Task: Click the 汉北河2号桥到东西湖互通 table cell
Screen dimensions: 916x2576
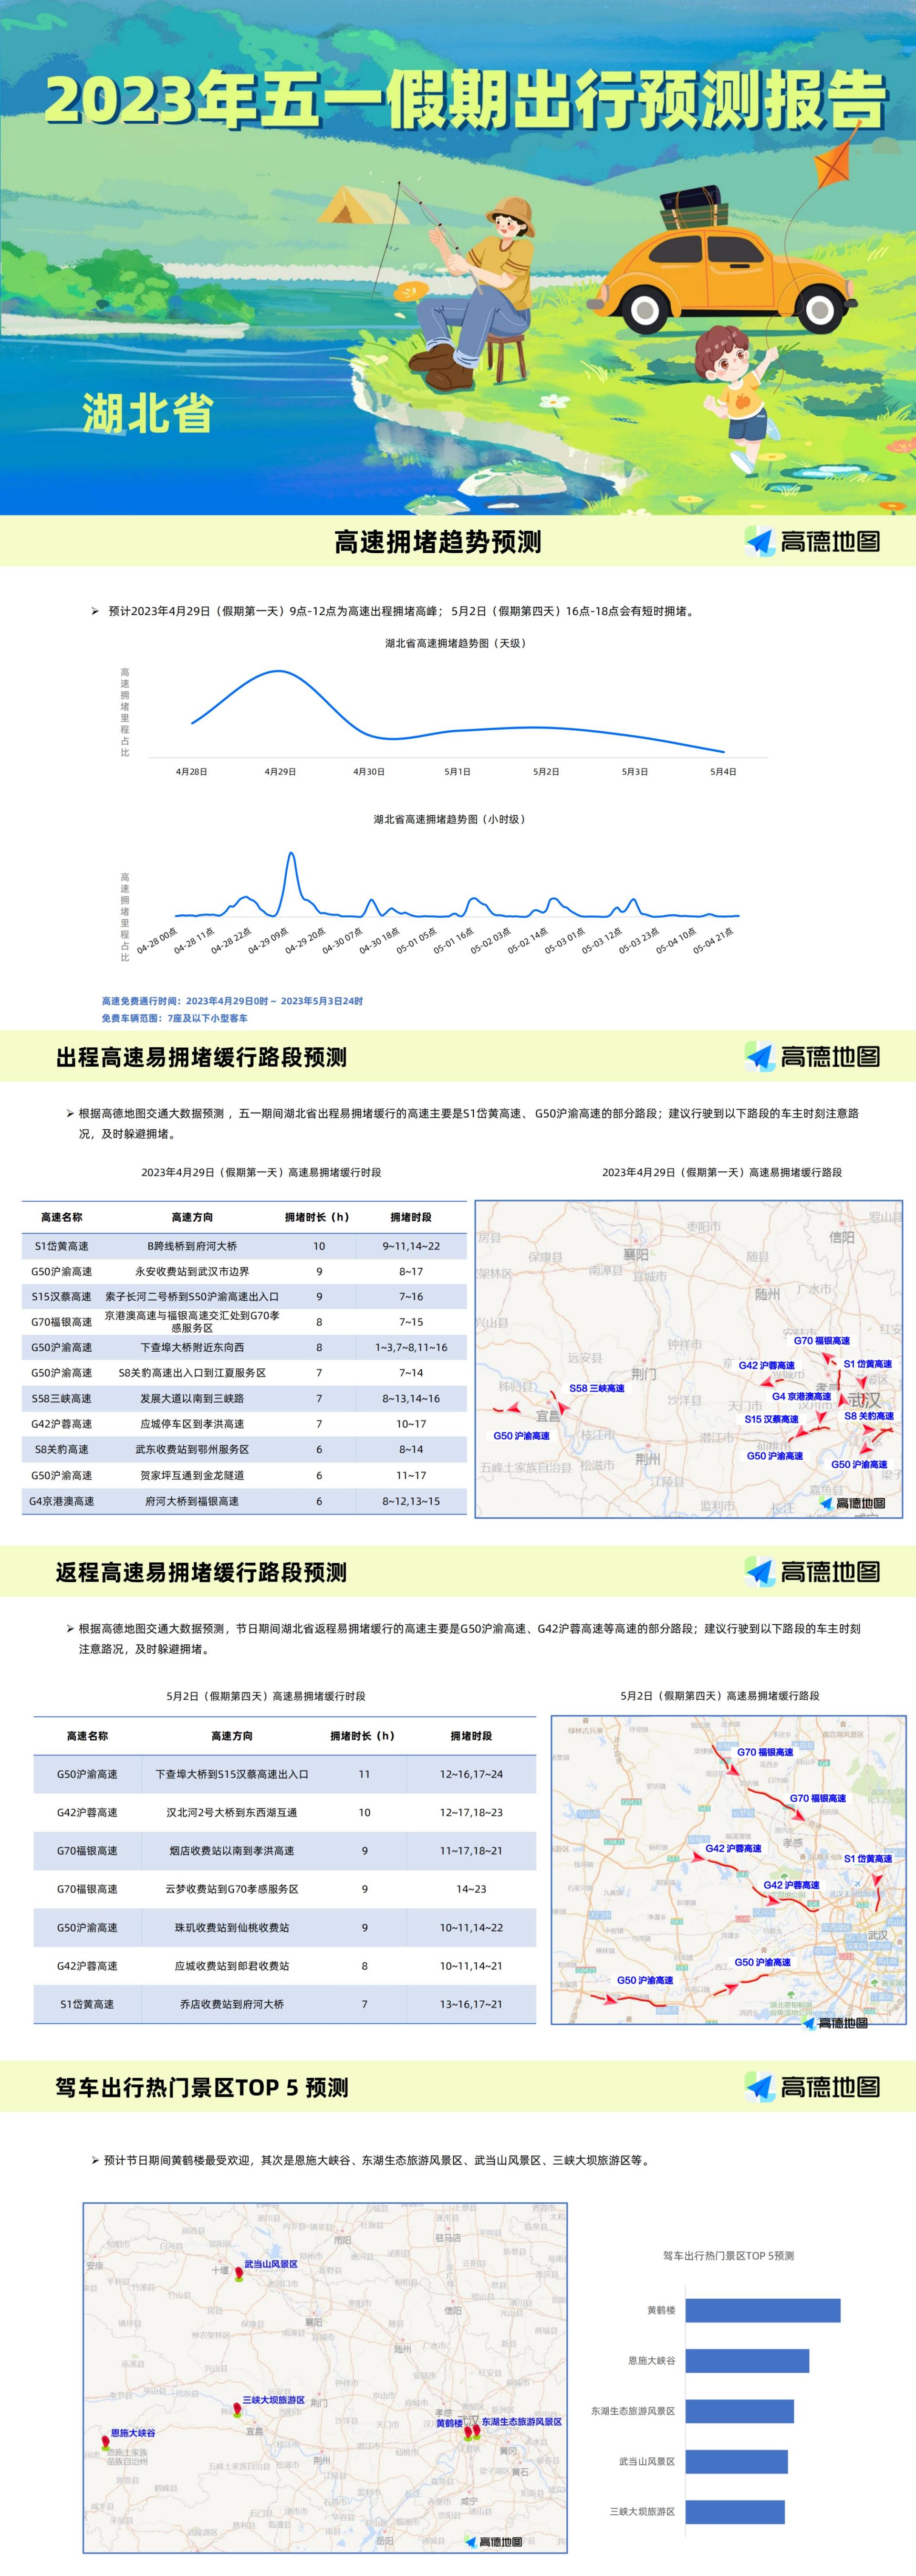Action: point(232,1812)
